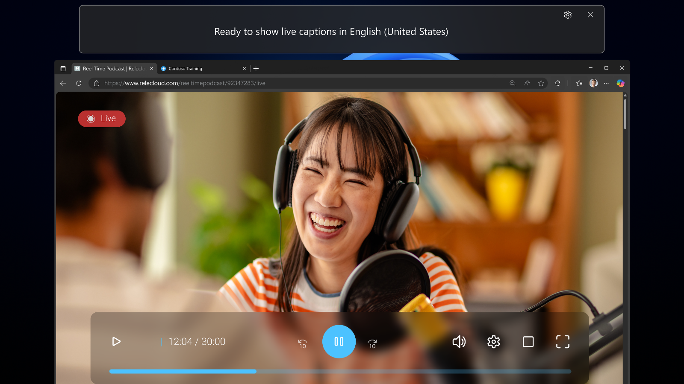Open the favorites list
Image resolution: width=684 pixels, height=384 pixels.
[579, 83]
